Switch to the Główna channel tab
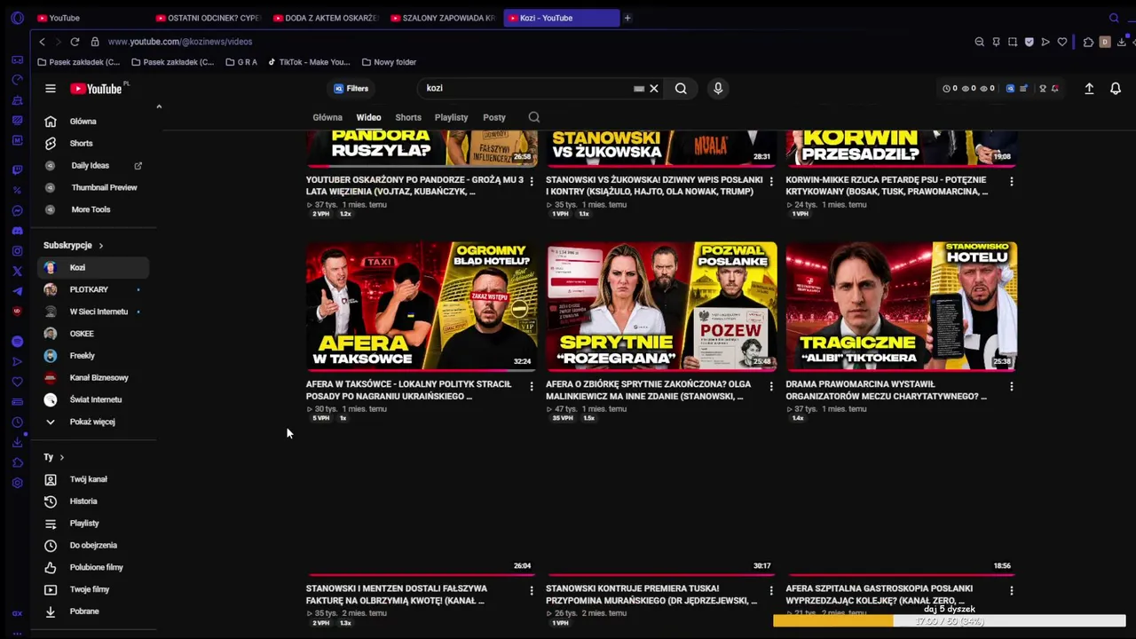This screenshot has width=1136, height=639. 327,117
